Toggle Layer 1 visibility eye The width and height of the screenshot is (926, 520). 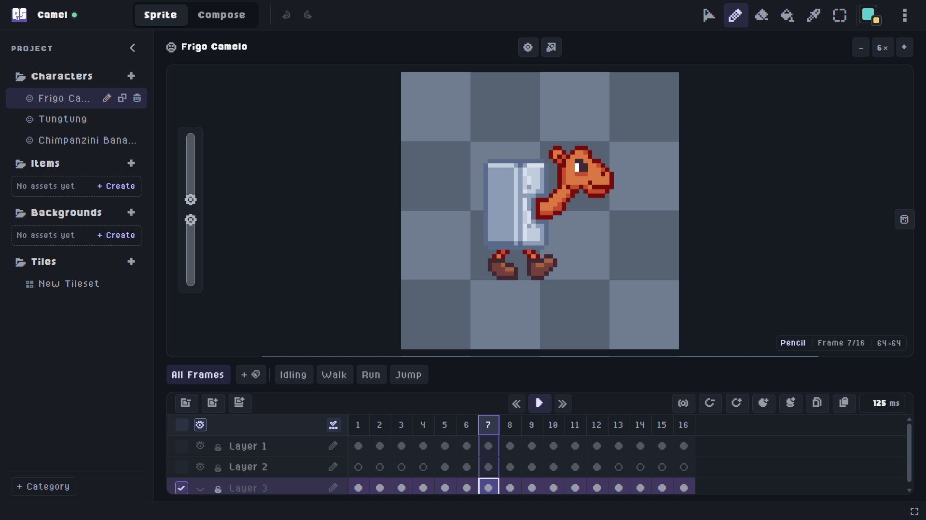coord(200,446)
